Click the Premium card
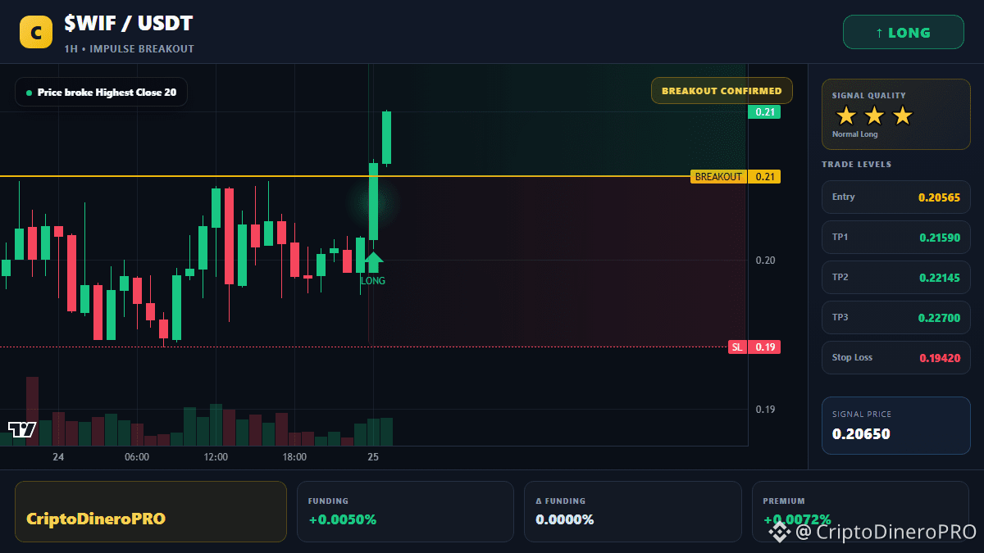This screenshot has height=553, width=984. 860,511
